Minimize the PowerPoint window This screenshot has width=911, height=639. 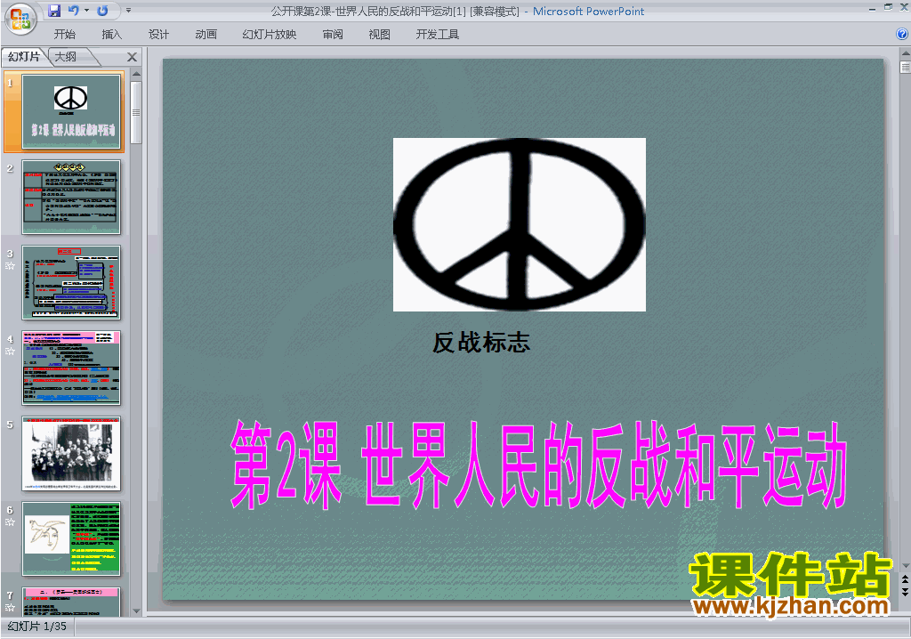(872, 7)
